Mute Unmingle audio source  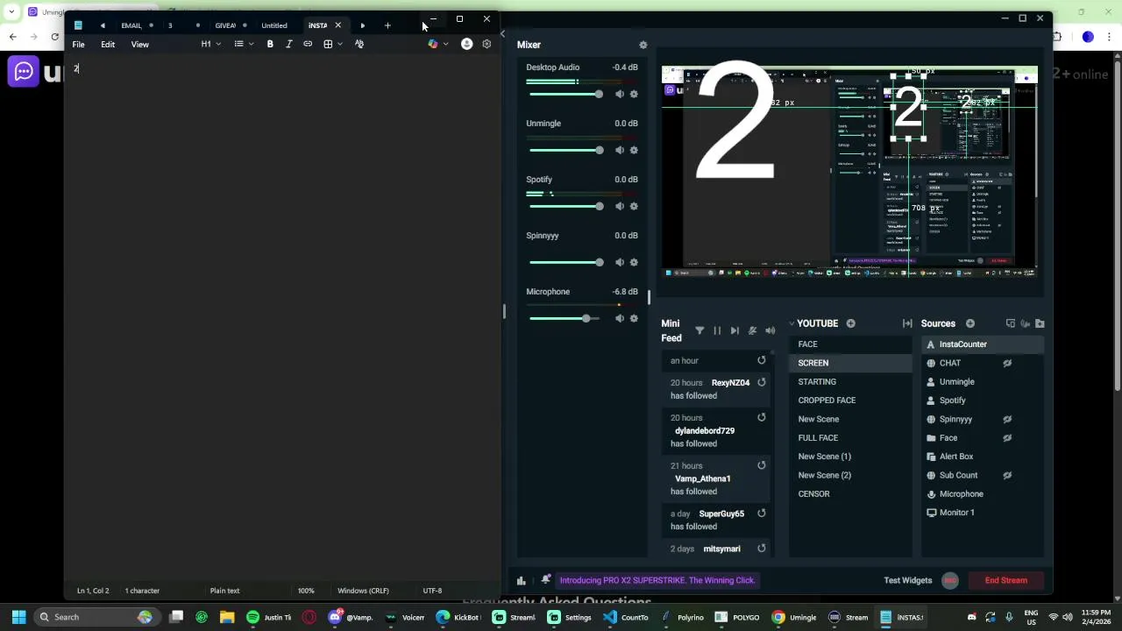pyautogui.click(x=620, y=150)
